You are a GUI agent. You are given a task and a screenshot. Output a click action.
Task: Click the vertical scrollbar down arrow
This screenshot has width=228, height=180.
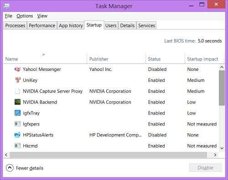tap(222, 148)
